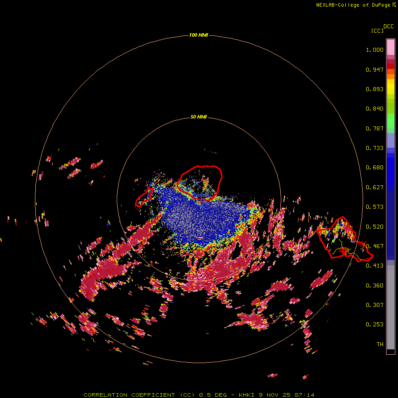
Task: Click the NEXLAB-College of DuPage credit text
Action: tap(356, 5)
